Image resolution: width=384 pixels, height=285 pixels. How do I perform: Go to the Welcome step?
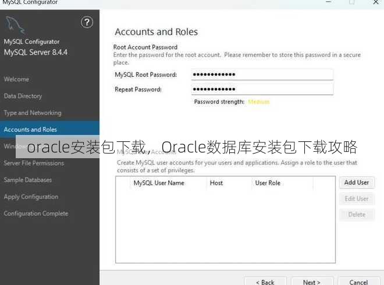pos(16,79)
